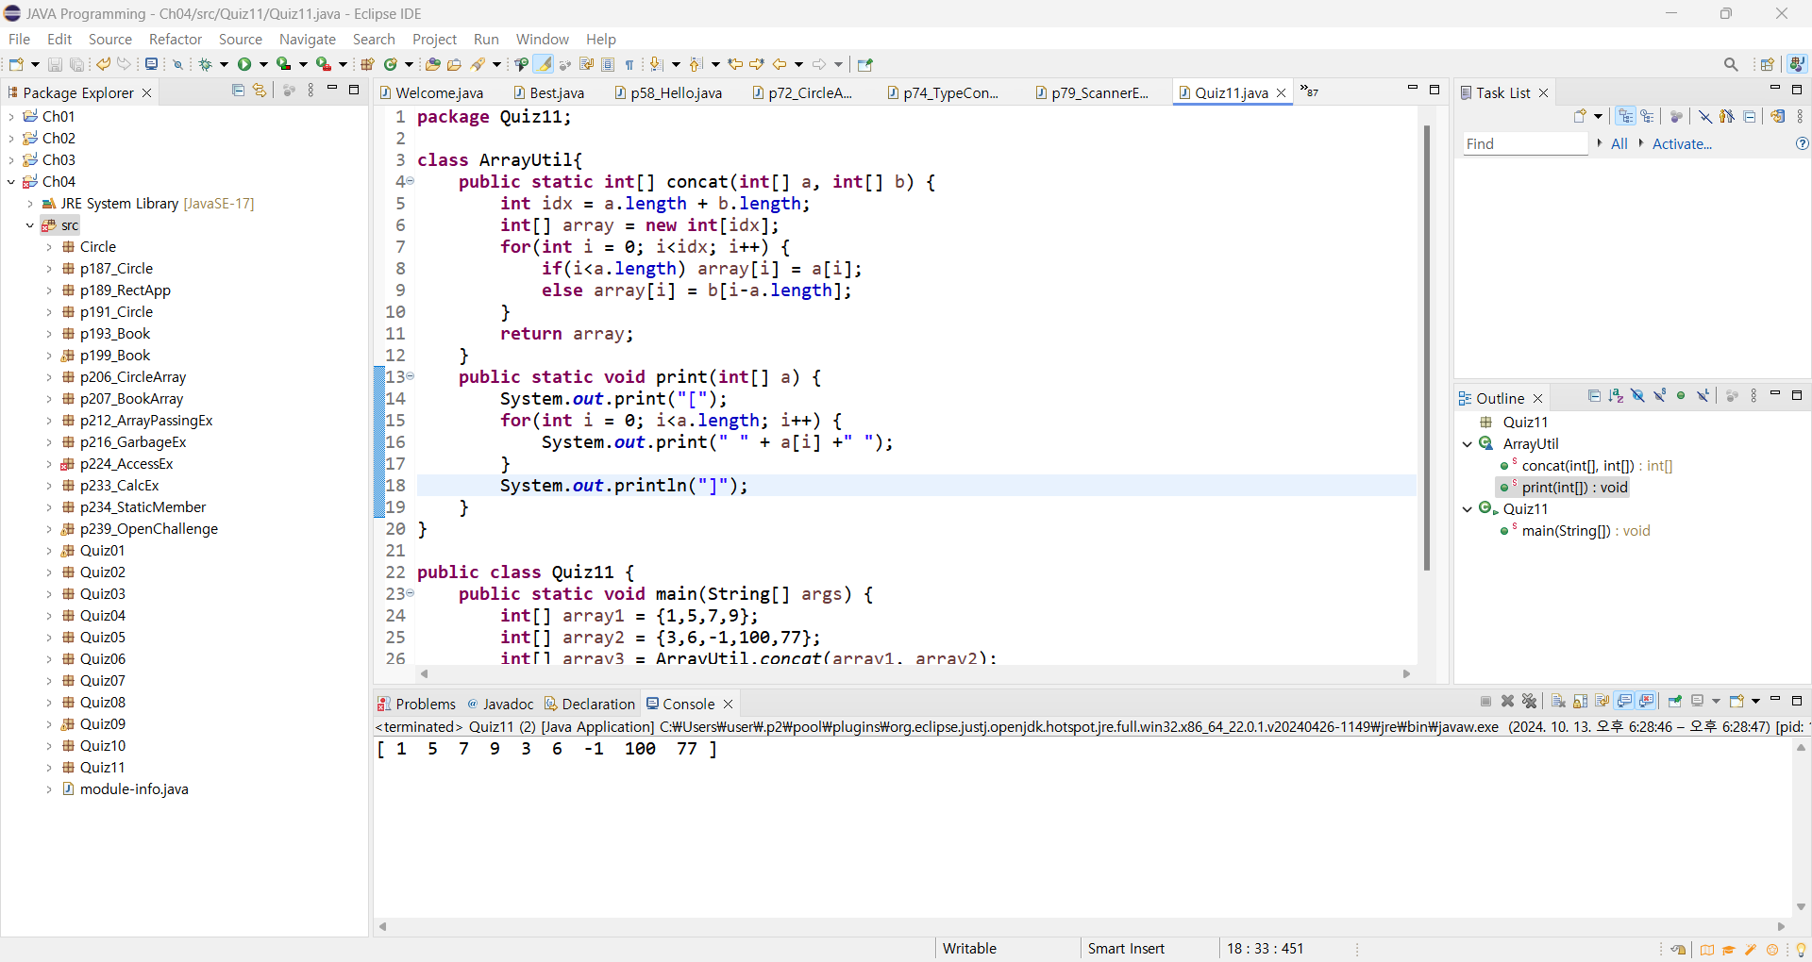This screenshot has width=1812, height=962.
Task: Open the Problems tab
Action: tap(416, 704)
